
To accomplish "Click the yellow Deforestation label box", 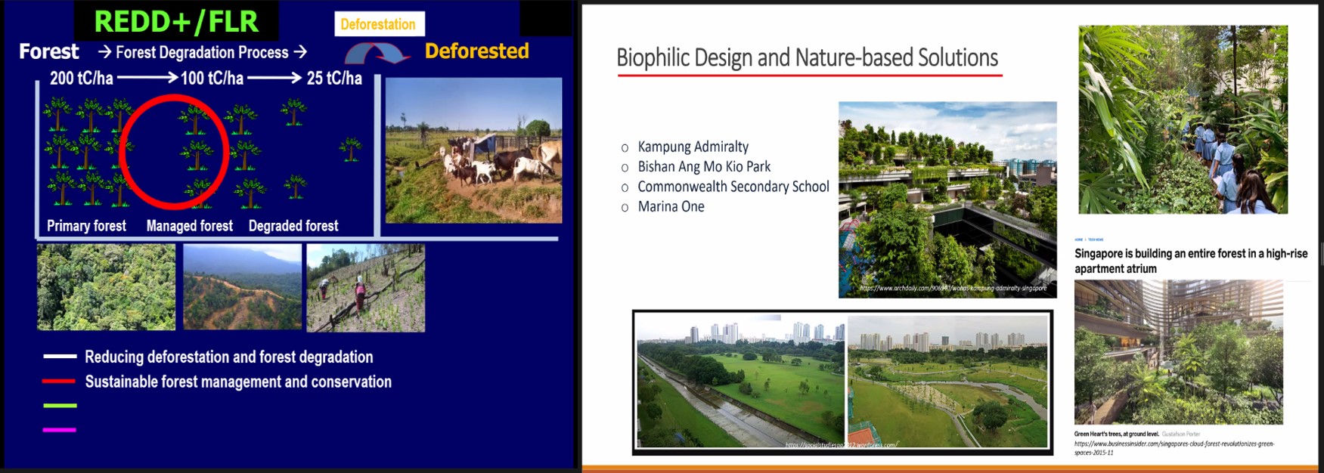I will [379, 24].
